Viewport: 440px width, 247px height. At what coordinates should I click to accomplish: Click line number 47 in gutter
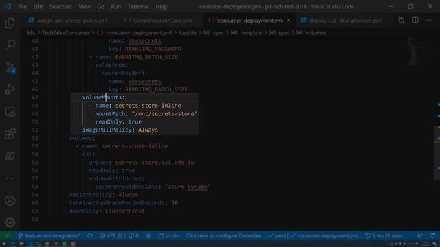(x=35, y=97)
